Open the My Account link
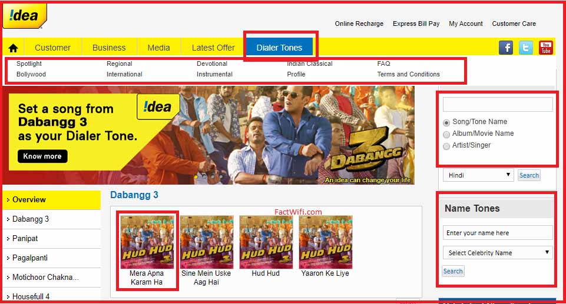 pos(466,24)
